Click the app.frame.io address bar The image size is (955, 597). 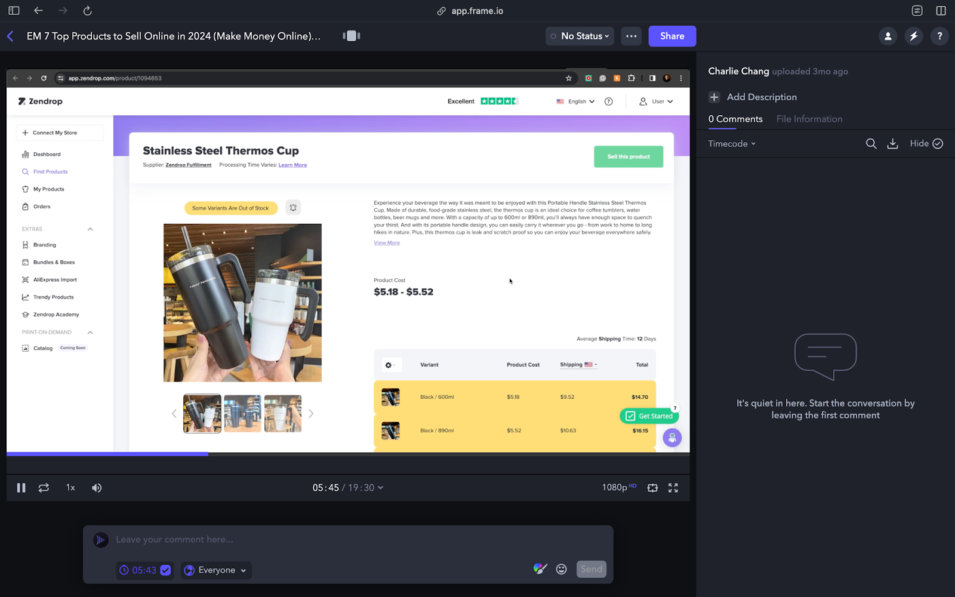pos(470,11)
